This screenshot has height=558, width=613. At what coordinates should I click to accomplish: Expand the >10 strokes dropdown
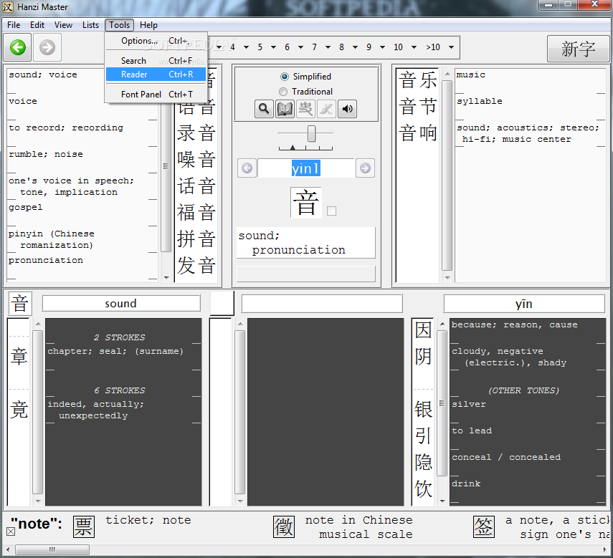[451, 47]
